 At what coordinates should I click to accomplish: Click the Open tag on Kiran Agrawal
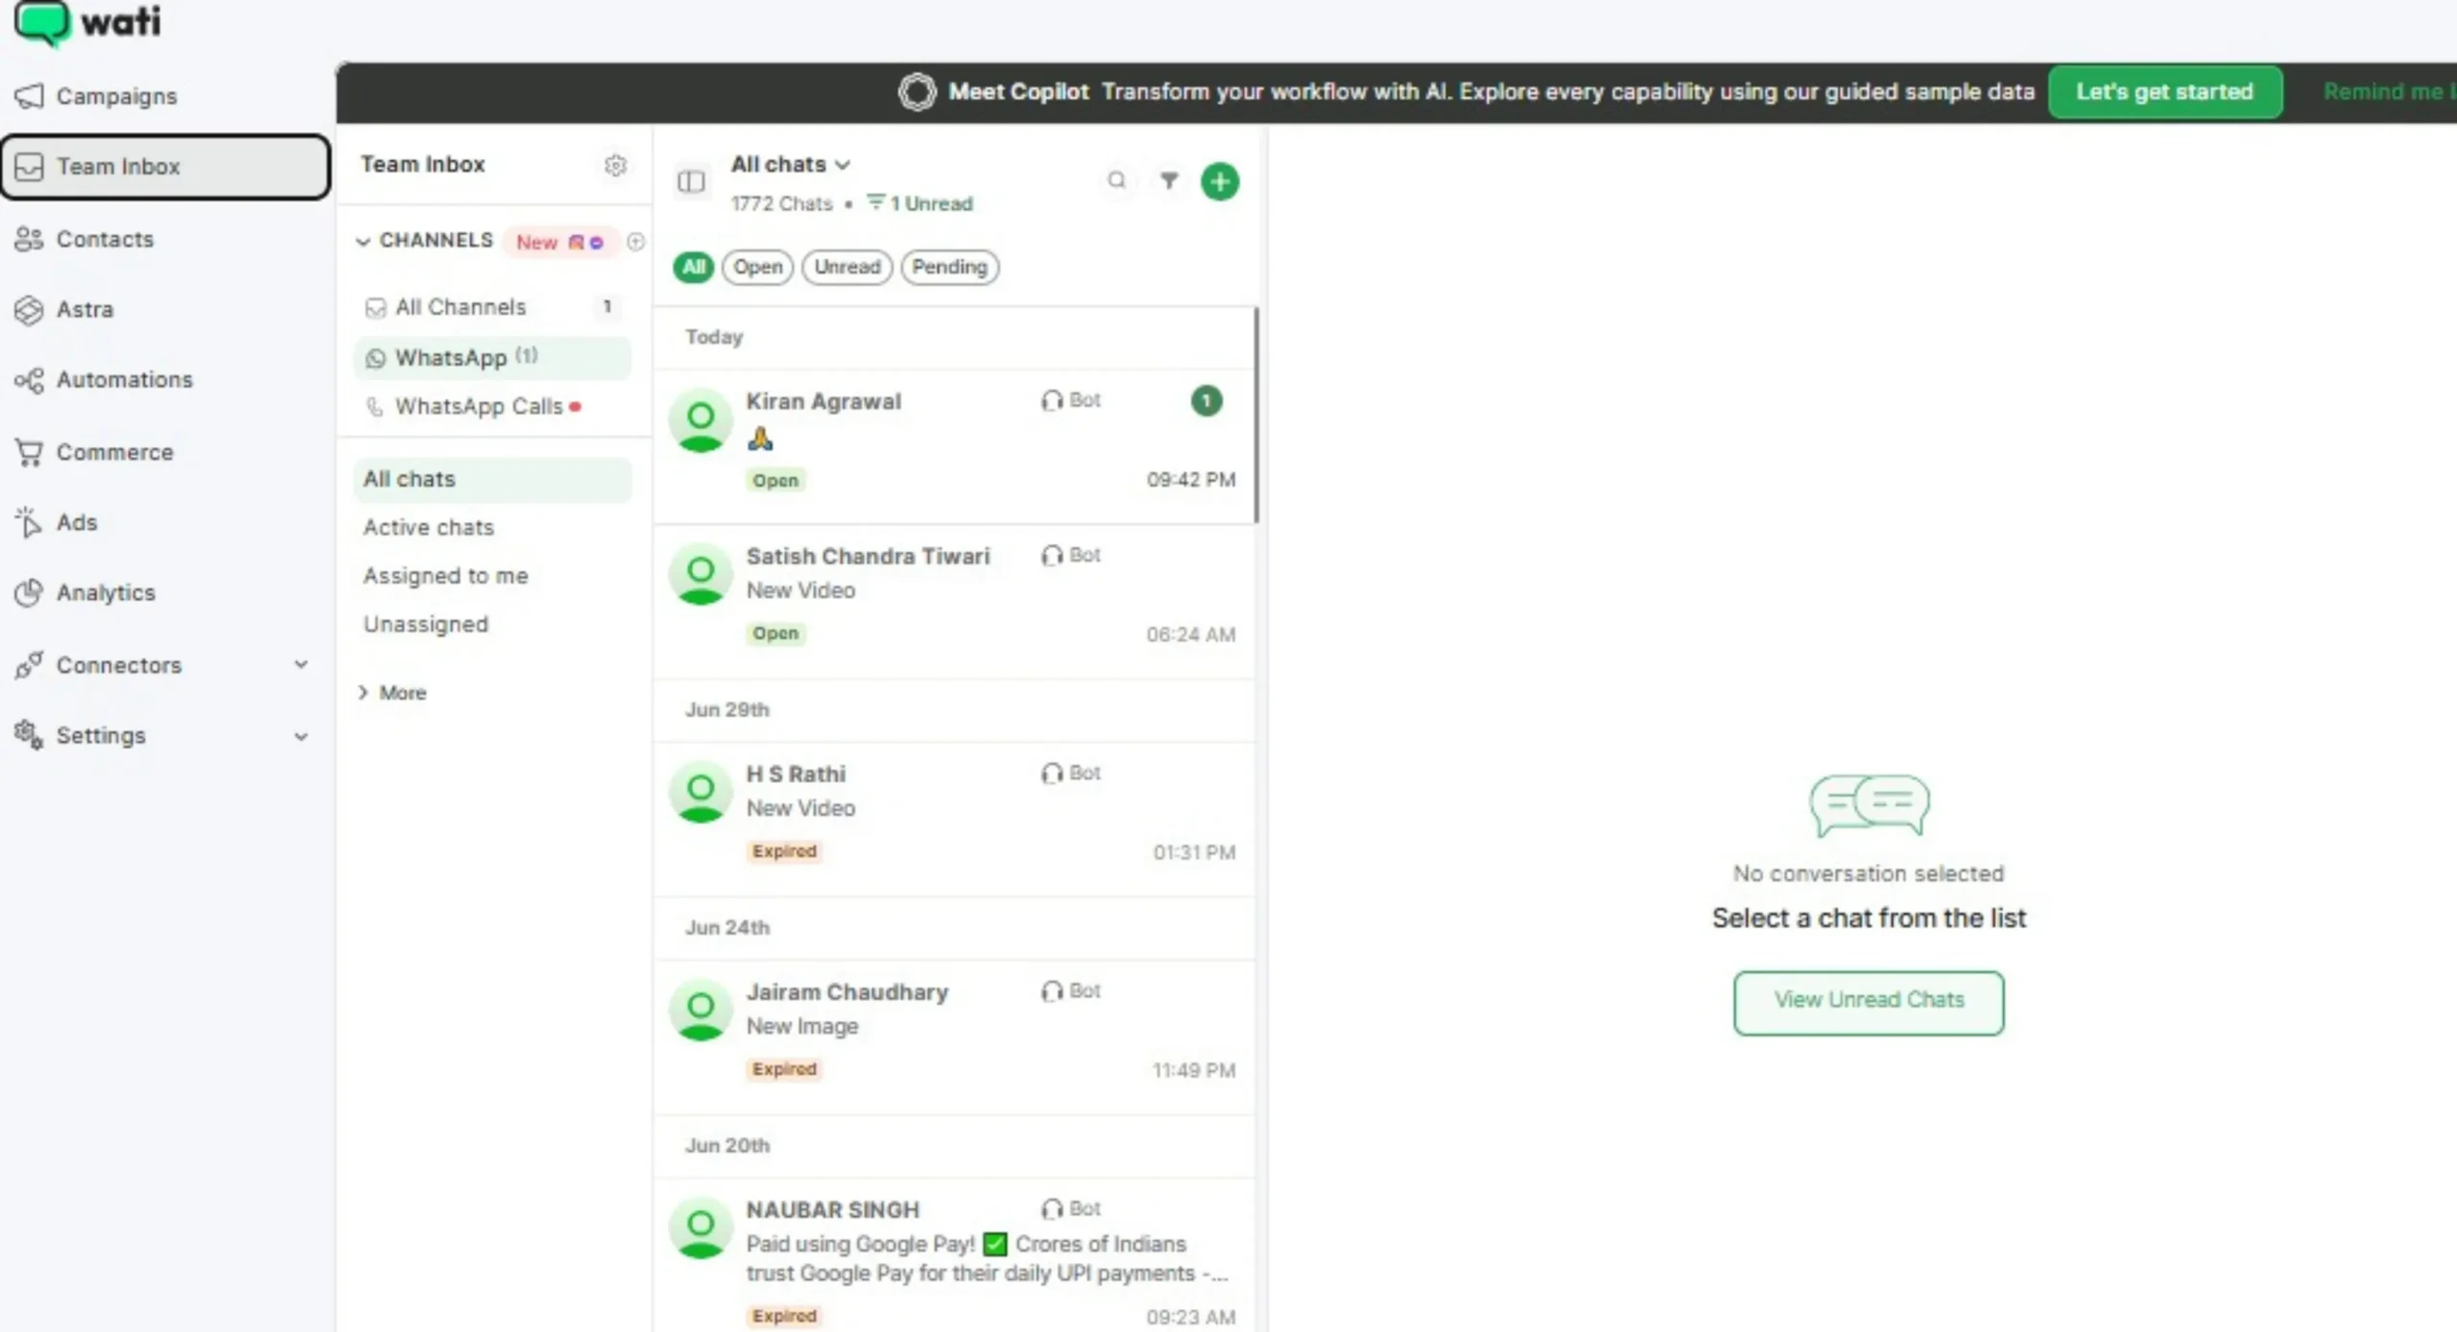point(775,480)
